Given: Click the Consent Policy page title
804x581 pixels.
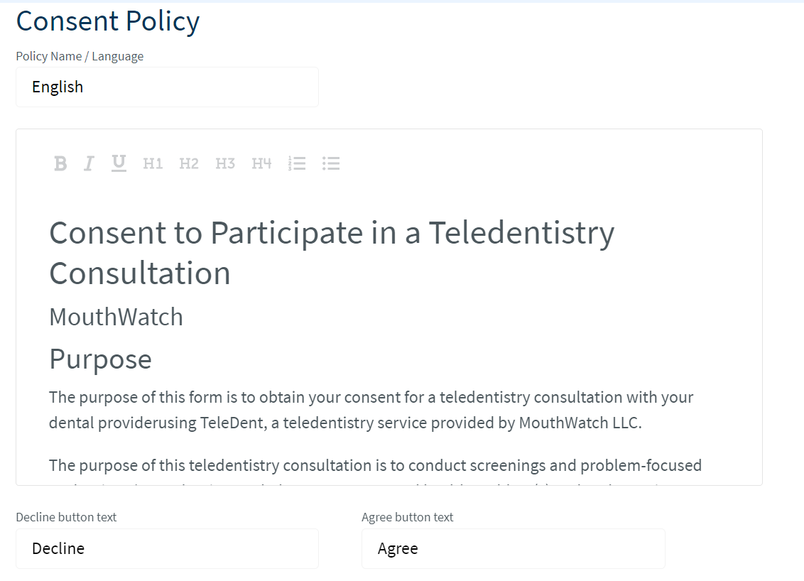Looking at the screenshot, I should 108,21.
